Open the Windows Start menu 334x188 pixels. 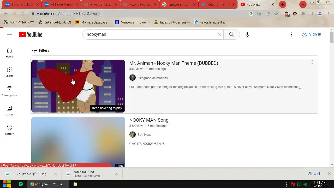pos(7,184)
